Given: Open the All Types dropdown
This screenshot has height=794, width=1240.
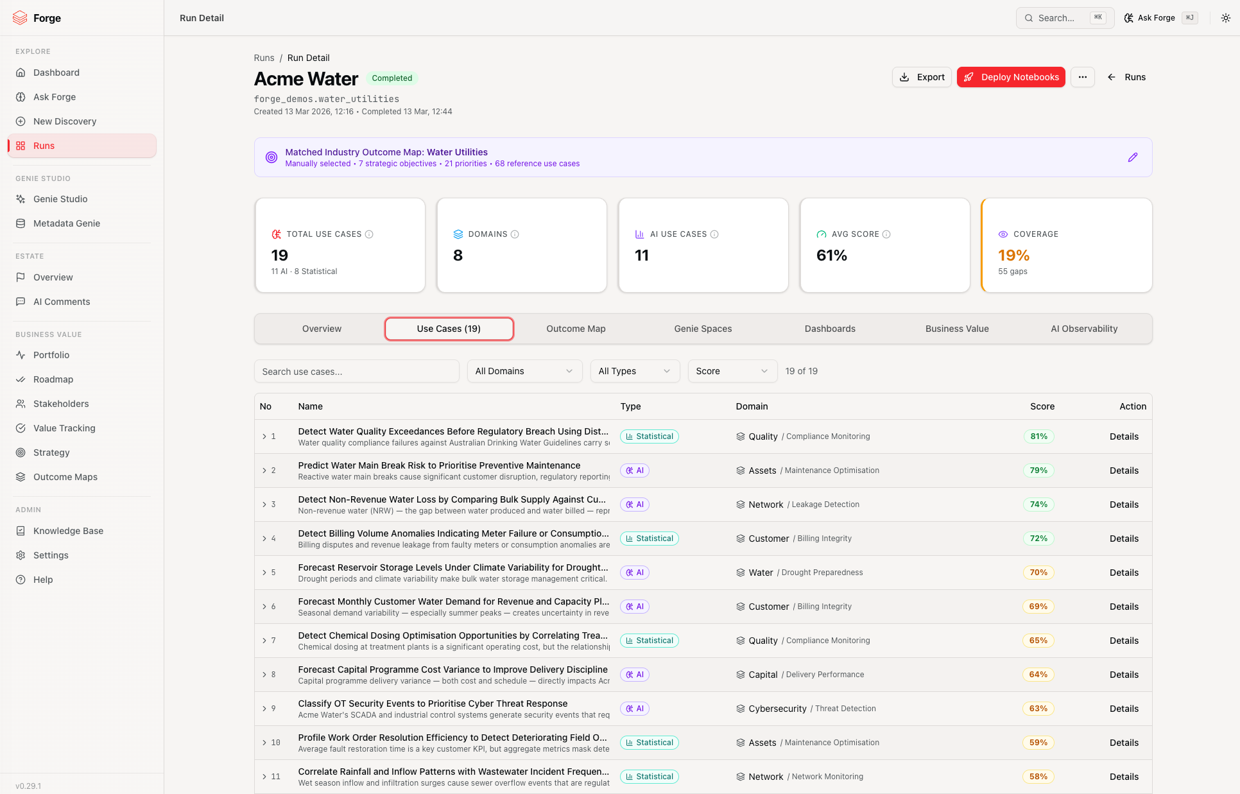Looking at the screenshot, I should tap(635, 371).
